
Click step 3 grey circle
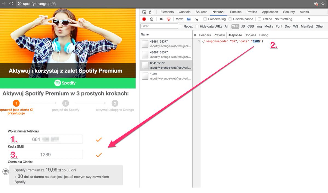click(x=115, y=103)
